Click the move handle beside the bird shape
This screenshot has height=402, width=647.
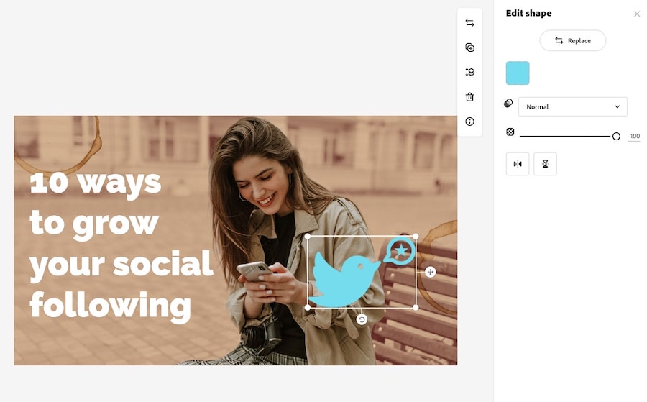coord(431,272)
